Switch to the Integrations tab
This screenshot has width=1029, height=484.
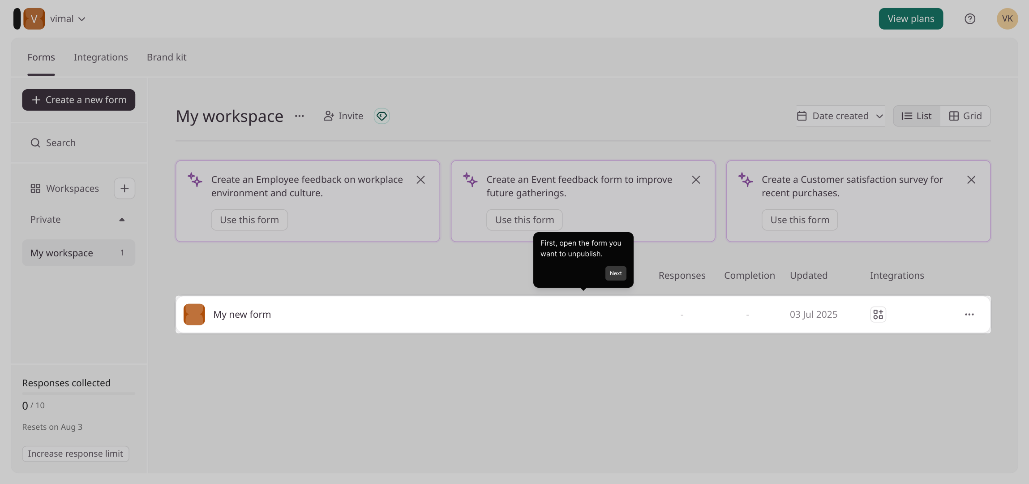pos(101,57)
